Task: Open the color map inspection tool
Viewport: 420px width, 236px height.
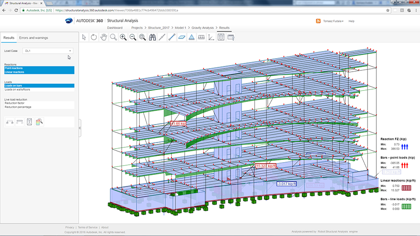Action: coord(39,121)
